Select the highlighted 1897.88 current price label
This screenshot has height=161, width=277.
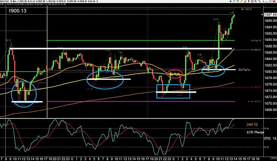270,15
